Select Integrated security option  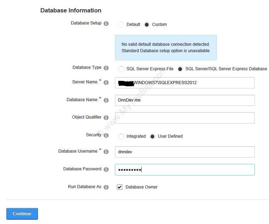[x=121, y=136]
